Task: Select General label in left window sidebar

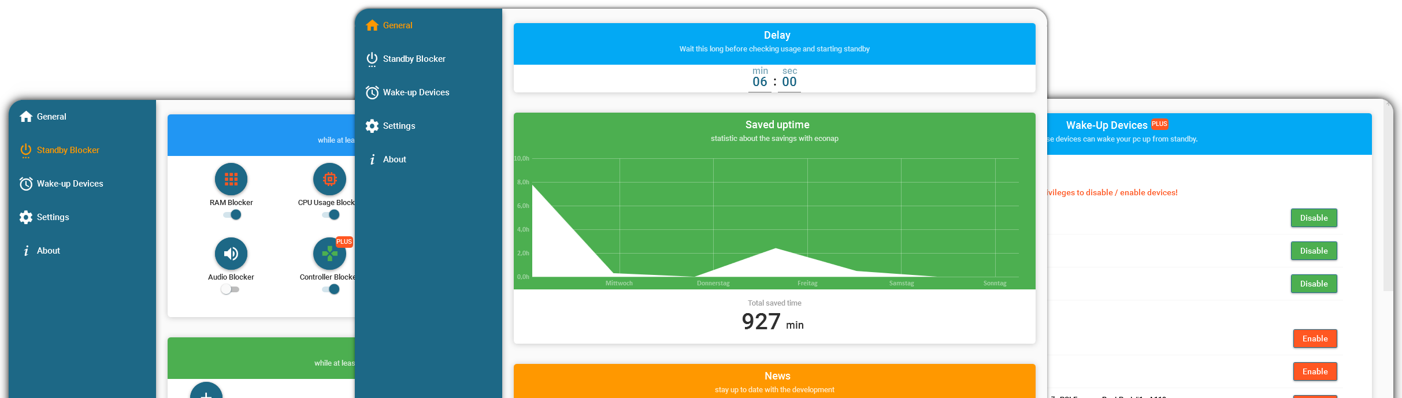Action: (x=51, y=117)
